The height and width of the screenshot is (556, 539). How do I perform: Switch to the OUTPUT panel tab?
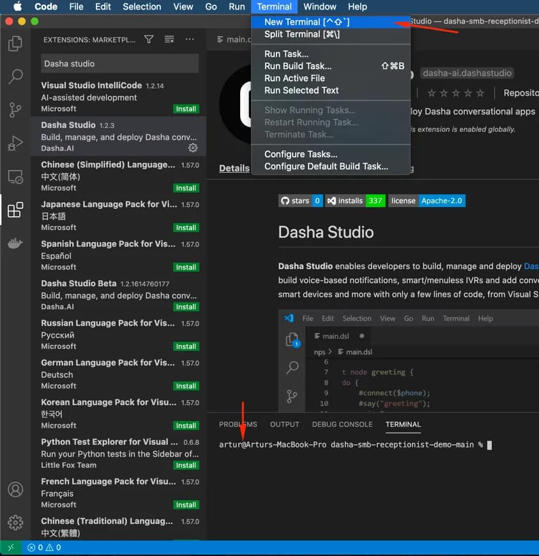tap(285, 424)
